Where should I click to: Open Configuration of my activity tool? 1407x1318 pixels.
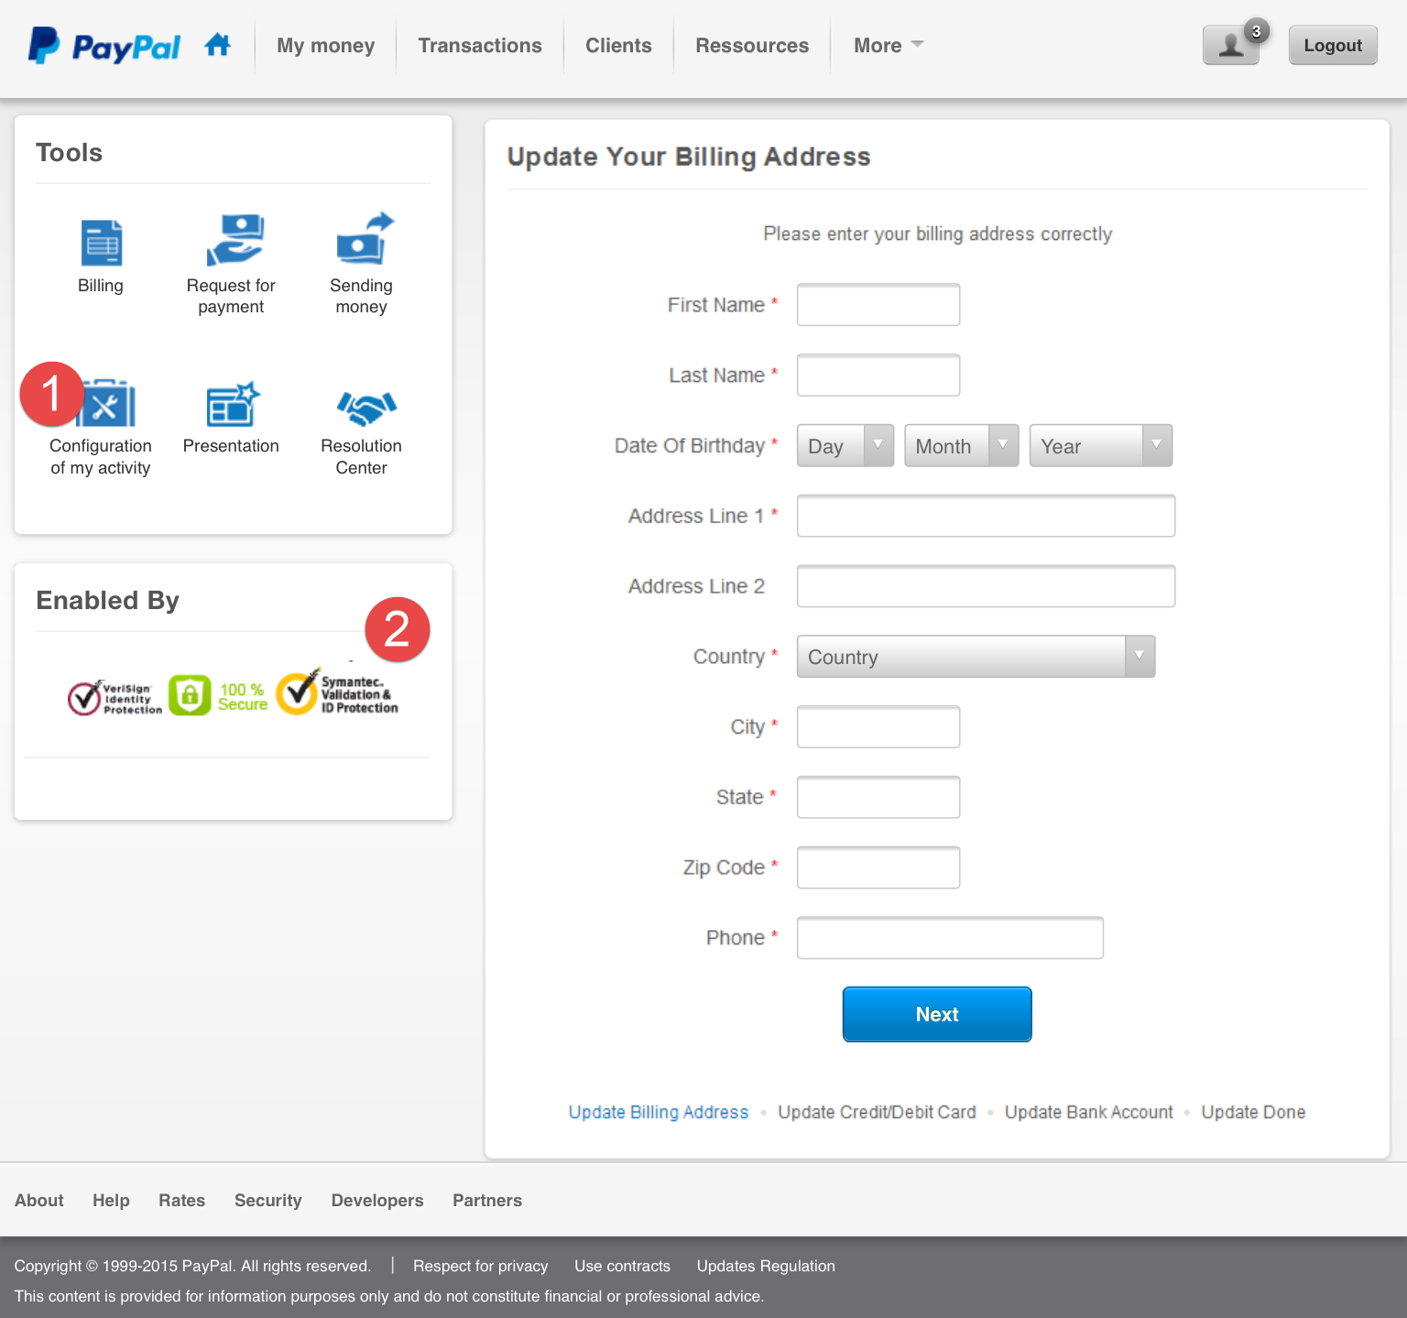point(108,405)
